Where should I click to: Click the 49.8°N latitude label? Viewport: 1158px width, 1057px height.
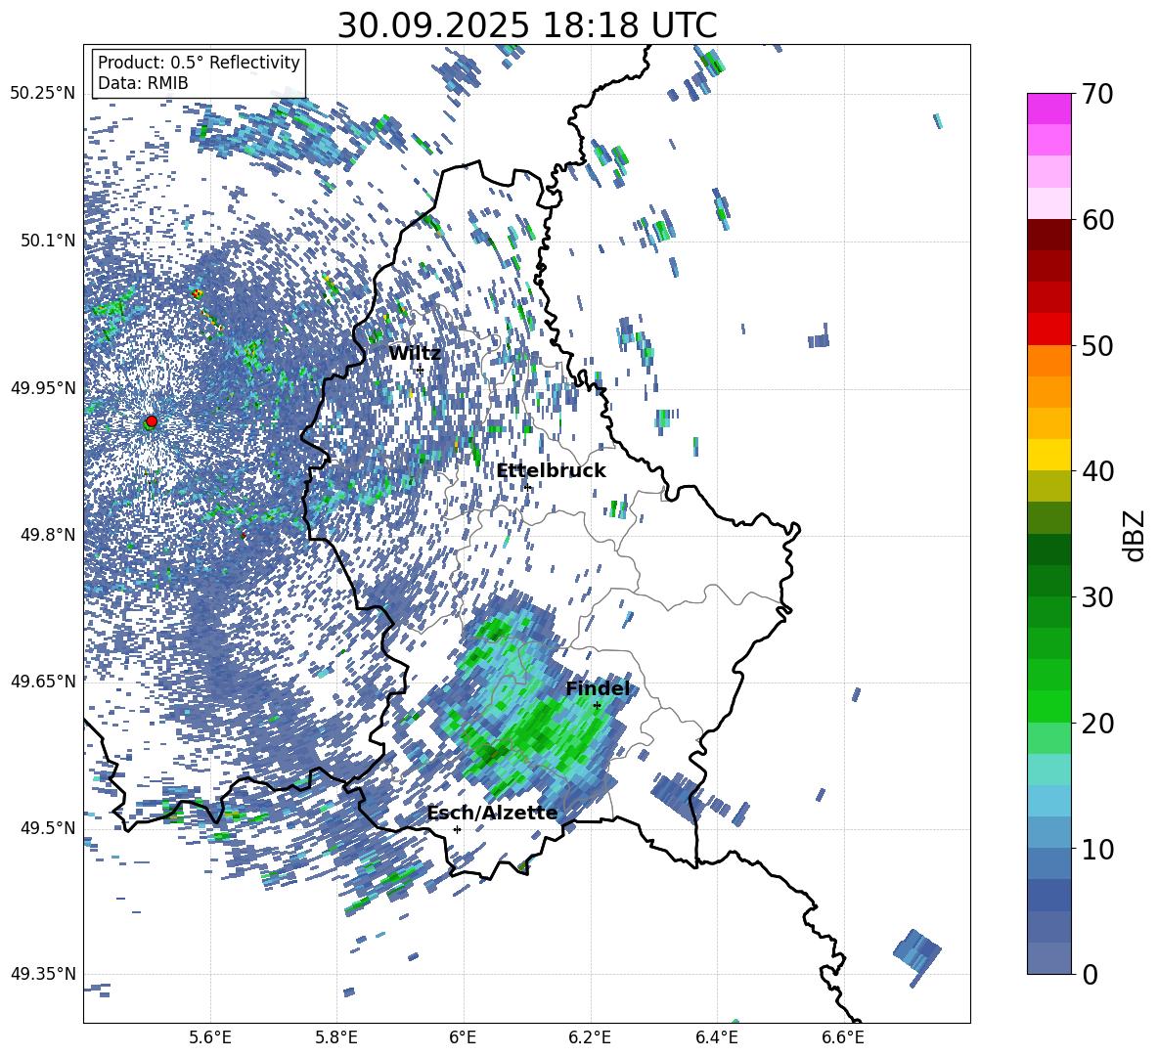(x=47, y=535)
